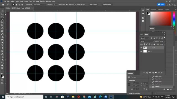Screen dimensions: 177x99
Task: Switch to the Gradients tab
Action: pyautogui.click(x=160, y=9)
